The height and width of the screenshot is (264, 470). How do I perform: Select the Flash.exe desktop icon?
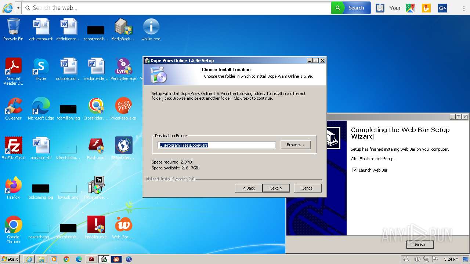pyautogui.click(x=96, y=148)
